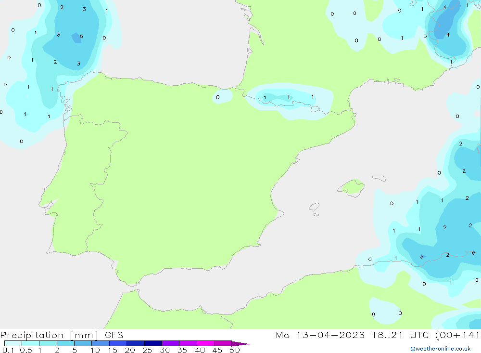The image size is (481, 353).
Task: Pick the 1–2 mm legend color box
Action: point(48,343)
